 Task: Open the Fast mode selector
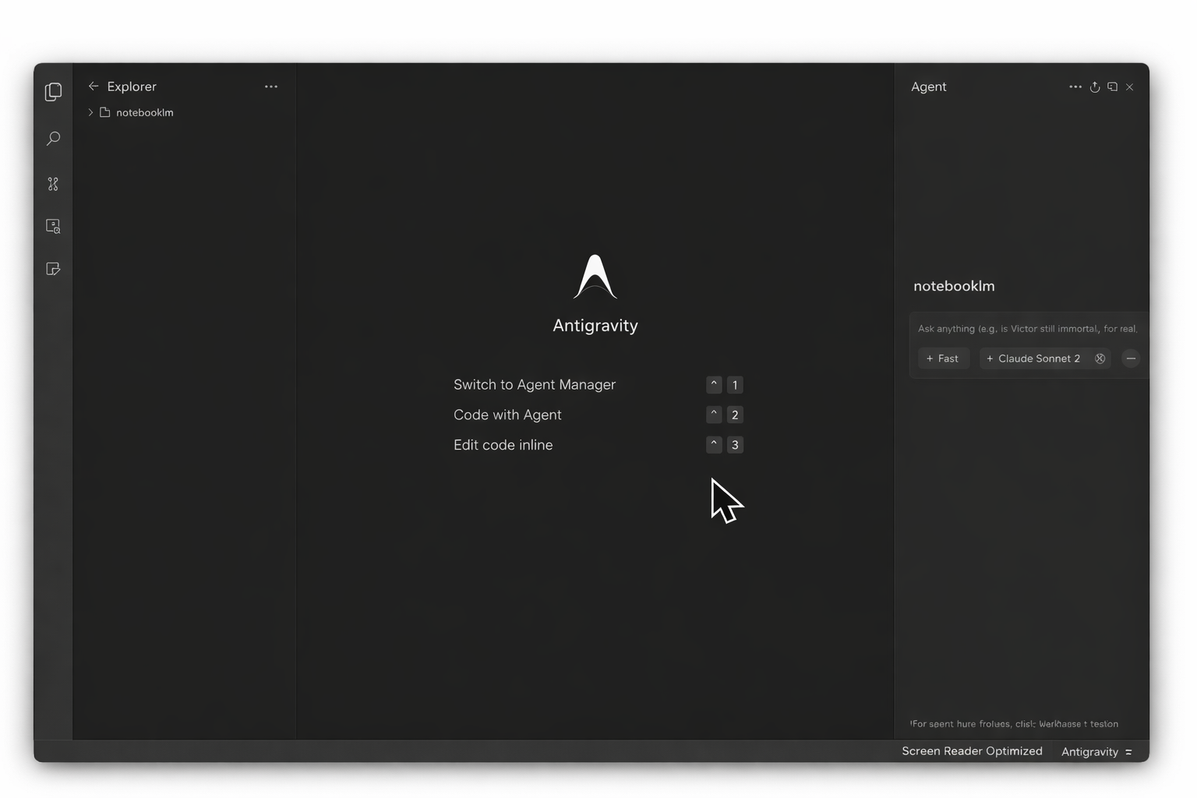[x=943, y=358]
